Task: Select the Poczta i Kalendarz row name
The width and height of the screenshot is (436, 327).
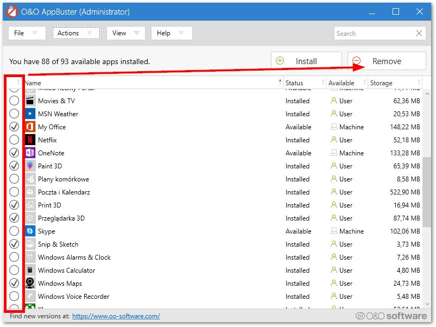Action: 64,192
